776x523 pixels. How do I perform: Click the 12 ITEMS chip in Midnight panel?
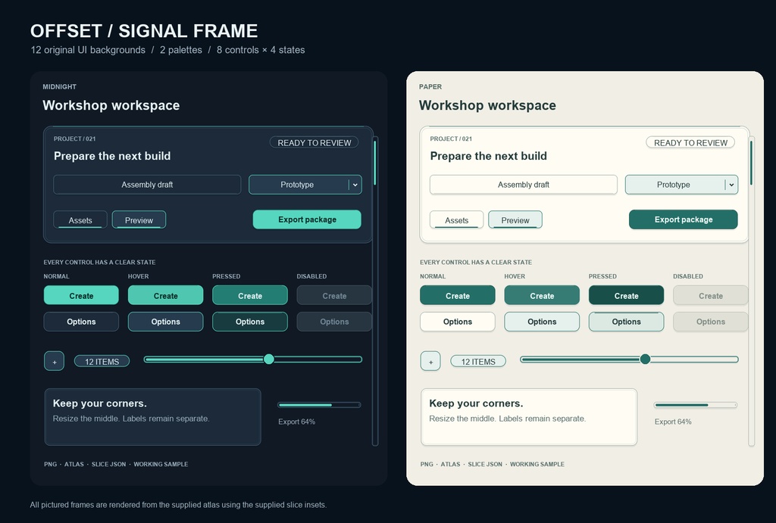102,361
